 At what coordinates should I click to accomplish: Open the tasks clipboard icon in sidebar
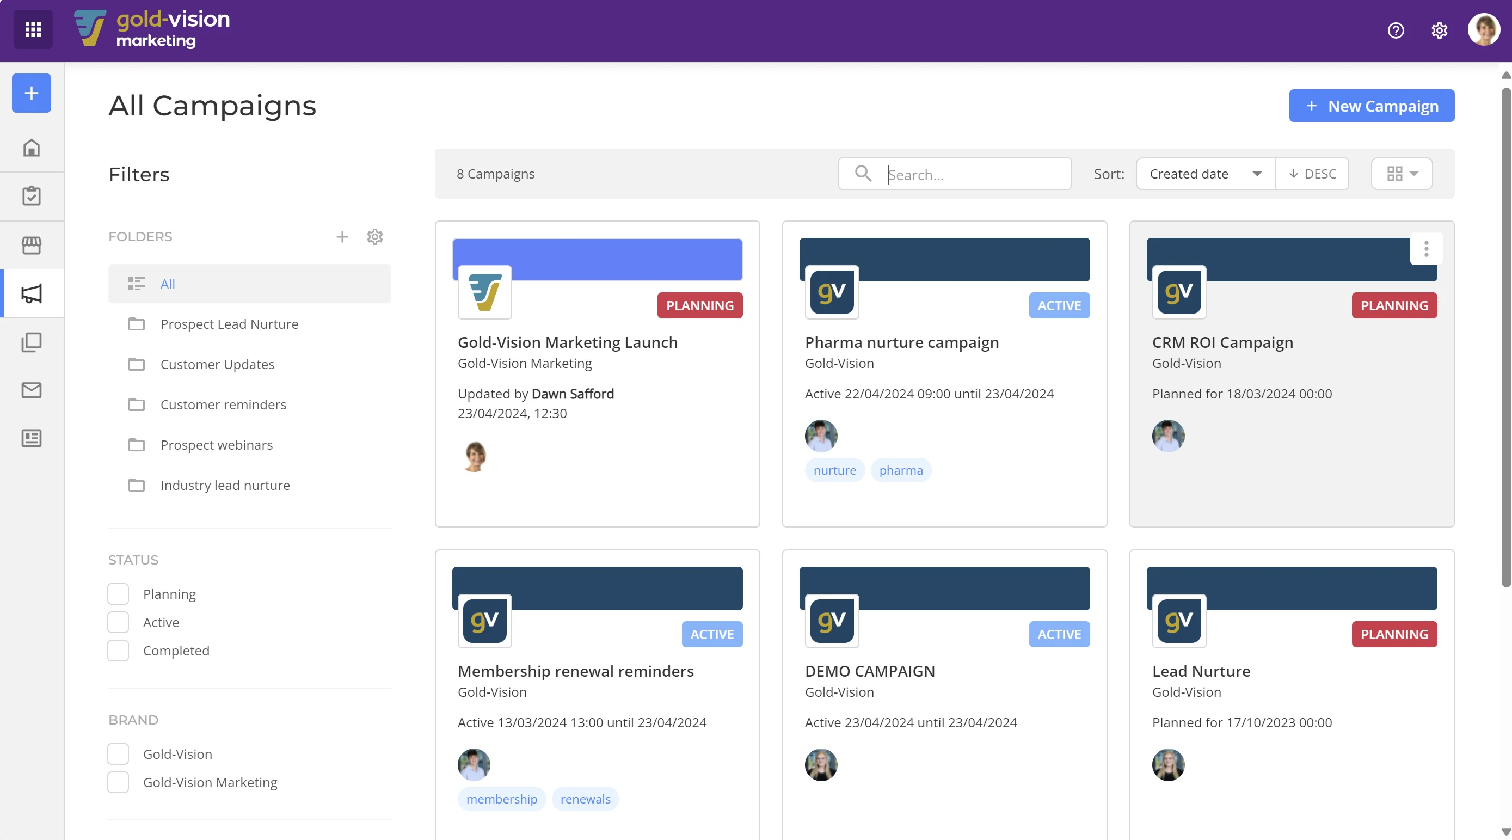click(32, 195)
